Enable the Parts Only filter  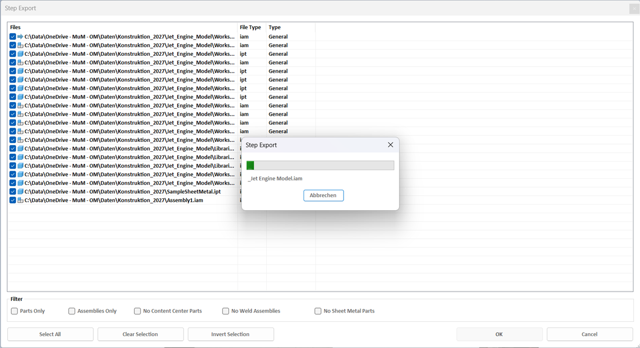14,311
